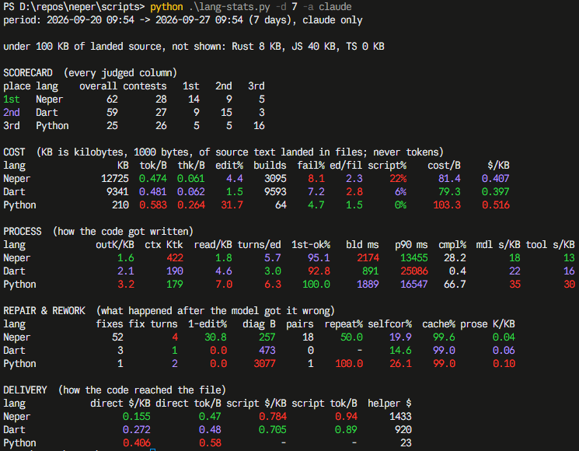
Task: Click the 'turns/ed' column header
Action: click(259, 245)
